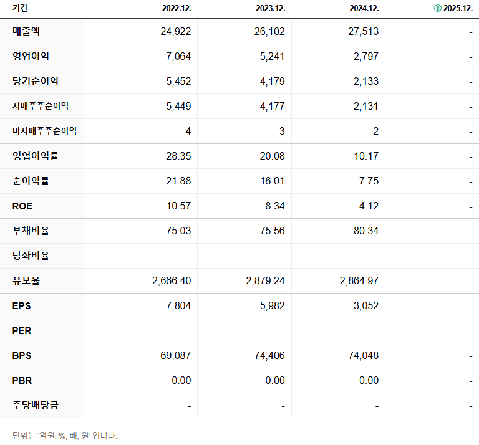The width and height of the screenshot is (479, 445).
Task: Select controlling interest value 4,177
Action: (272, 106)
